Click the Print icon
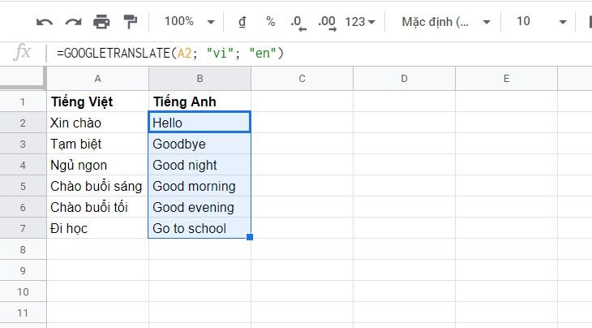 101,22
